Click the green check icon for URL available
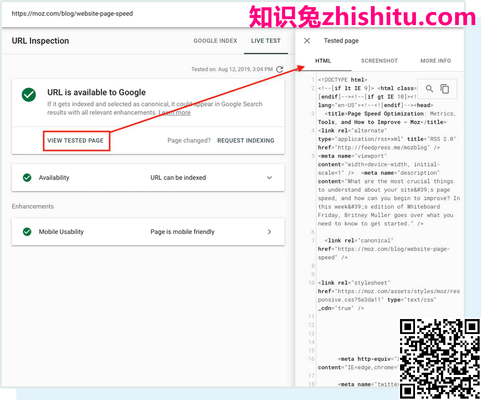 29,95
